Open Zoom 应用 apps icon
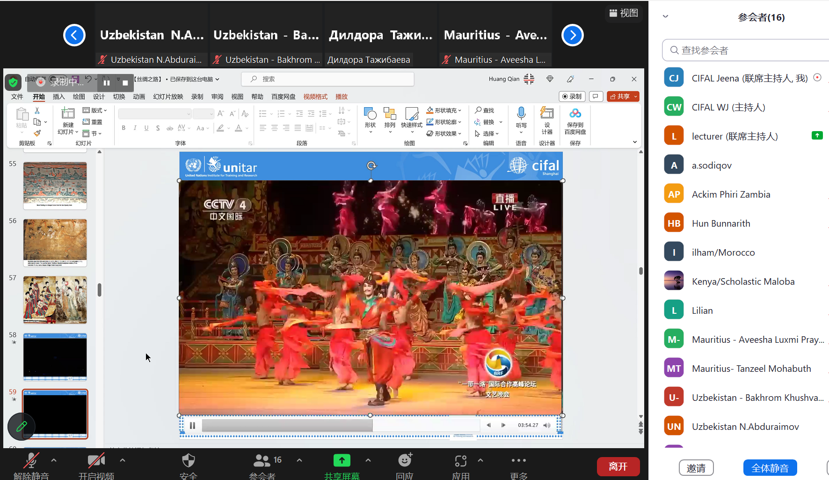This screenshot has height=480, width=829. (461, 466)
